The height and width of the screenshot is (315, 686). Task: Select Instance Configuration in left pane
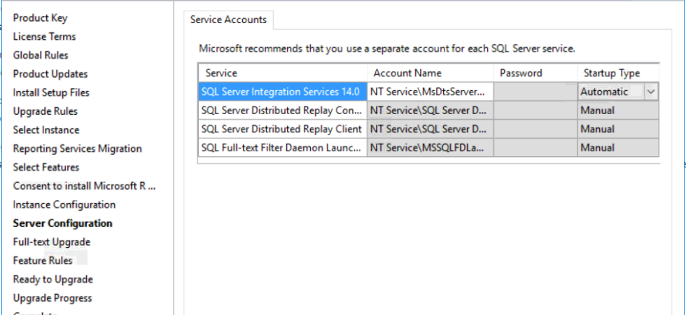[x=64, y=204]
